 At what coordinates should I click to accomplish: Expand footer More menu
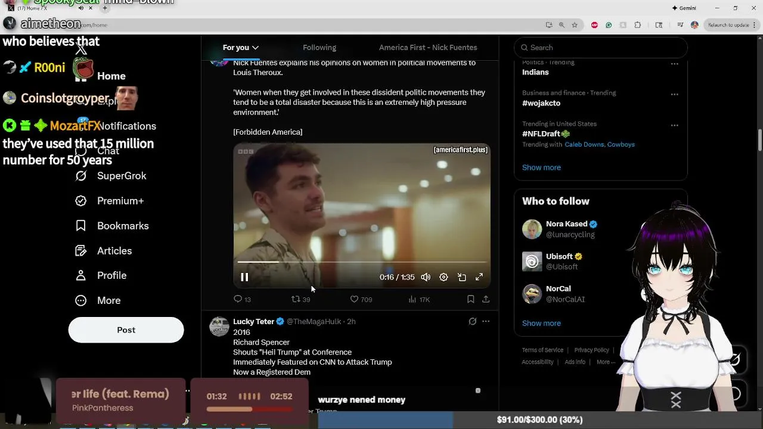pos(606,362)
